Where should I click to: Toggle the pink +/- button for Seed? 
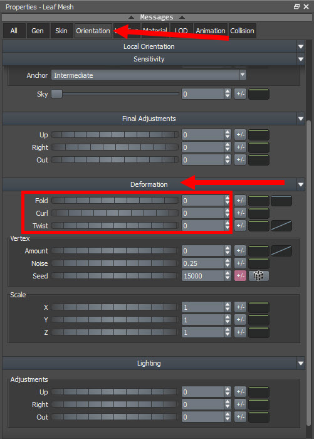click(240, 276)
